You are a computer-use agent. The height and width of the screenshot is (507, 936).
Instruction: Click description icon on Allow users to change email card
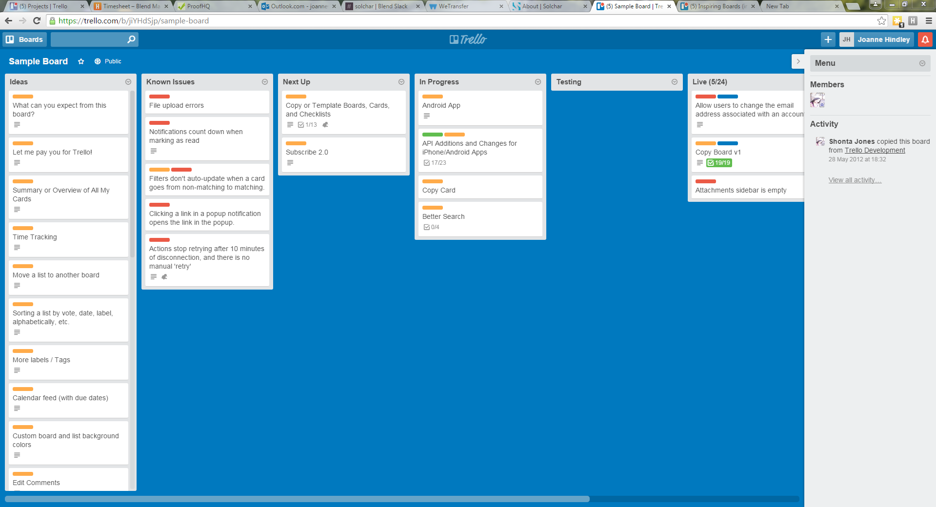coord(700,125)
